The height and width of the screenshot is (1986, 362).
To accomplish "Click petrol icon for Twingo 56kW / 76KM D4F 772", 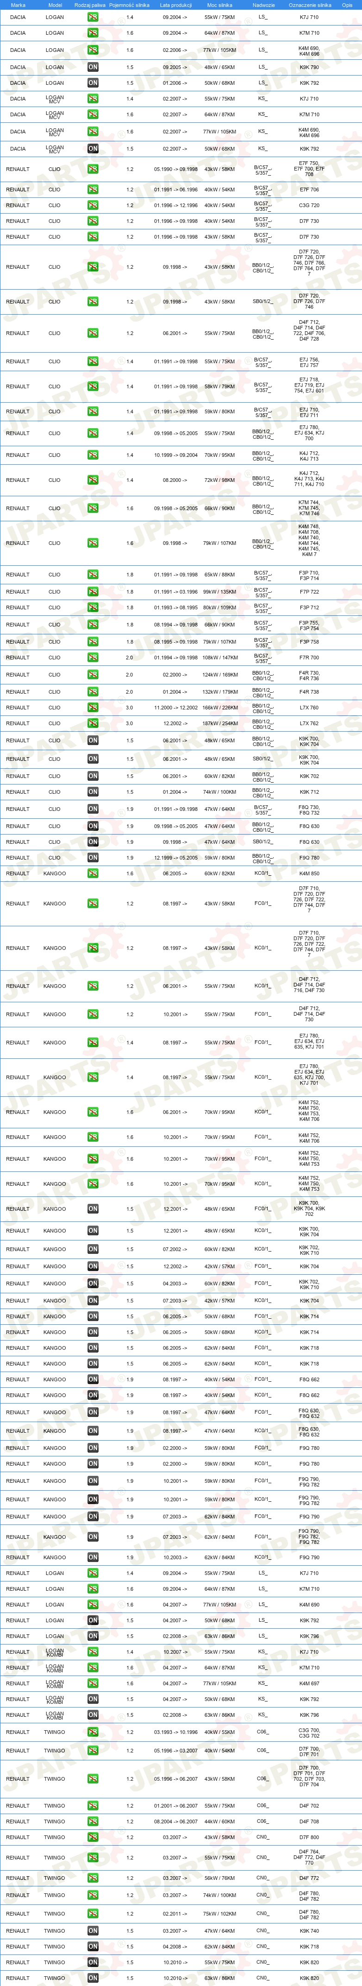I will coord(93,1878).
